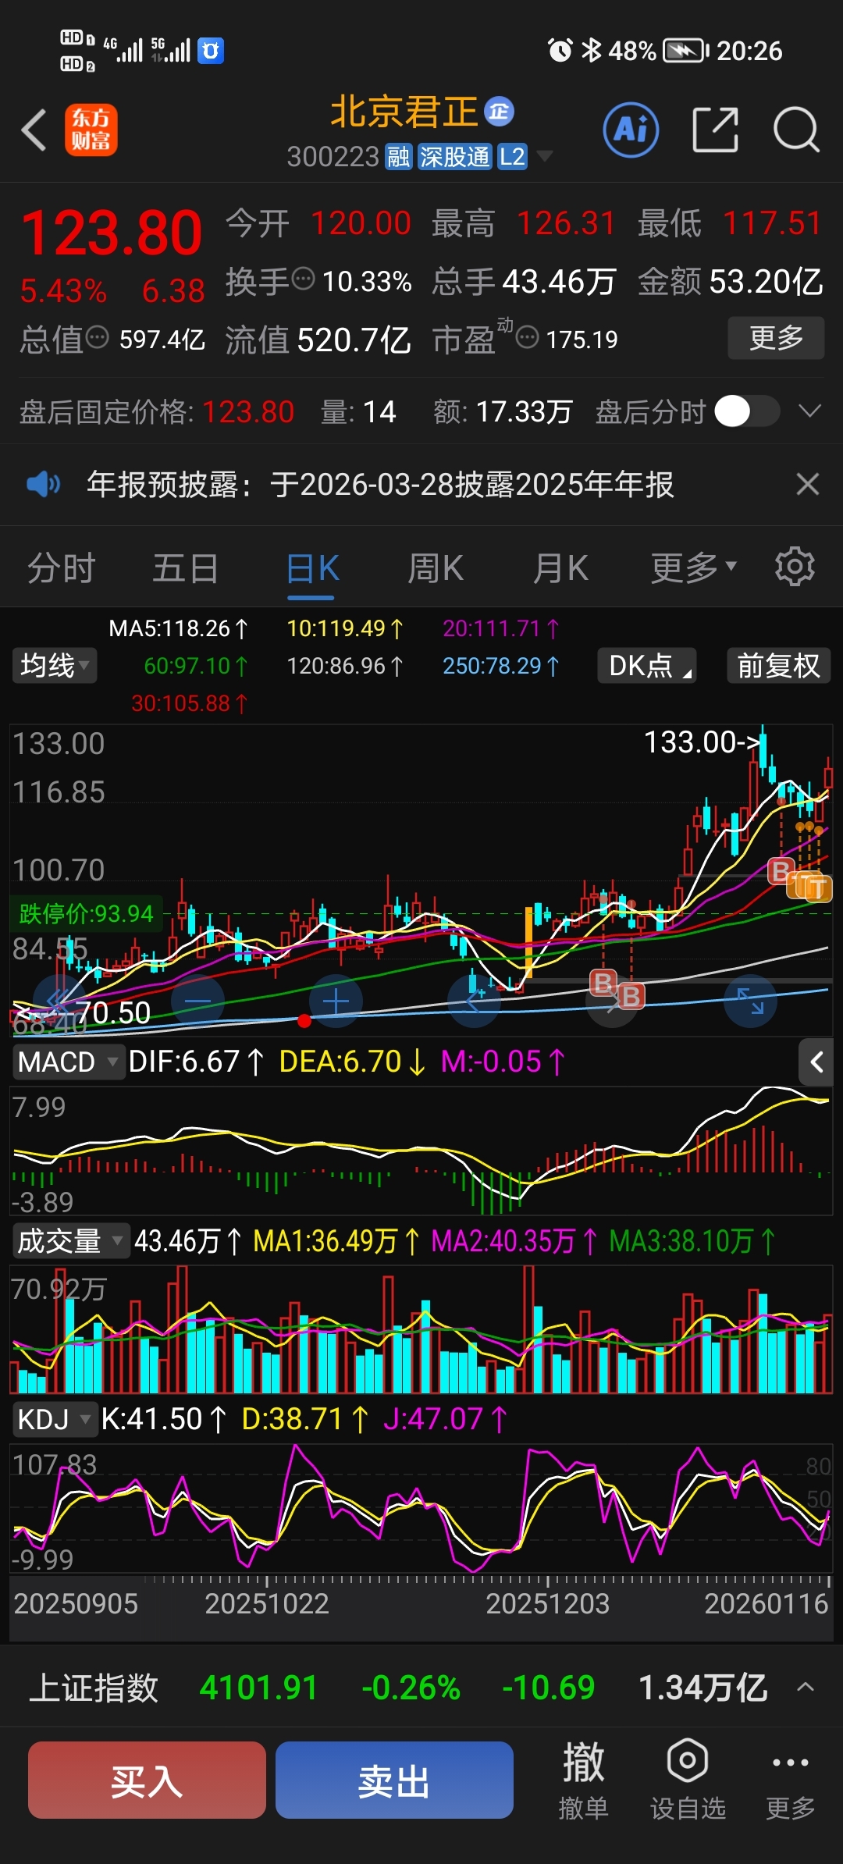The height and width of the screenshot is (1864, 843).
Task: Switch to the 五日 tab
Action: [x=185, y=567]
